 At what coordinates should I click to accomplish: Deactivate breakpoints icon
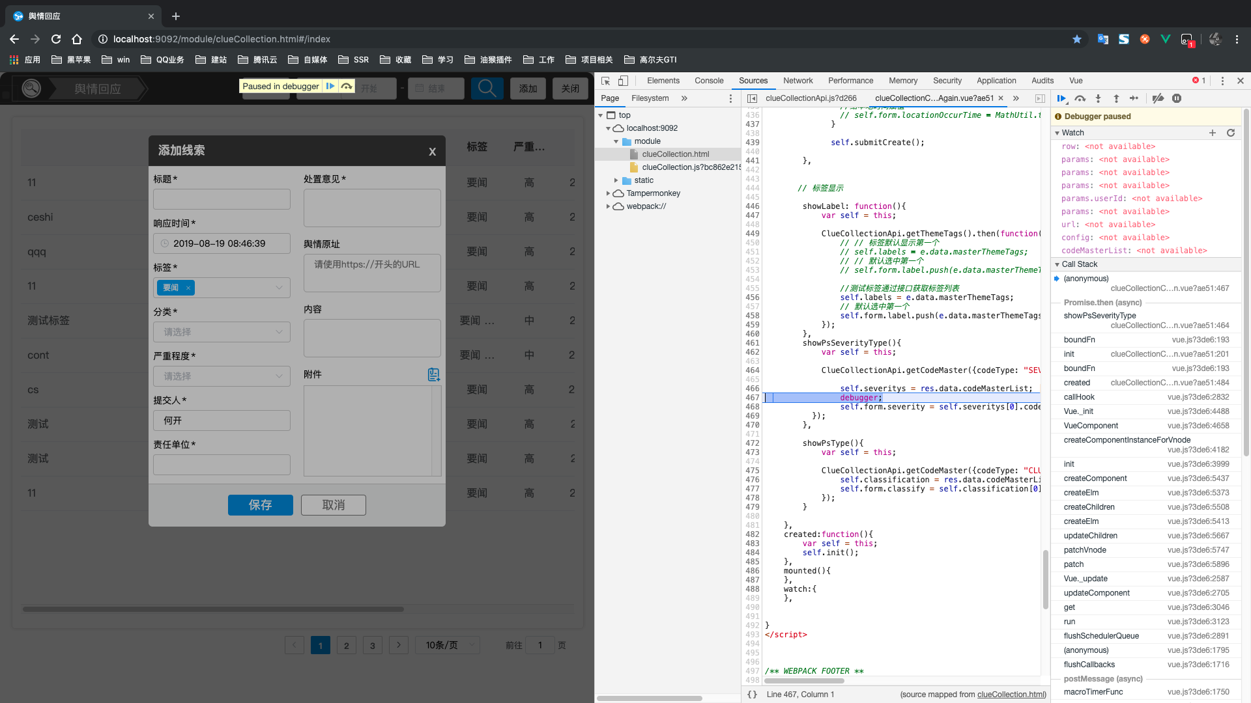tap(1158, 98)
